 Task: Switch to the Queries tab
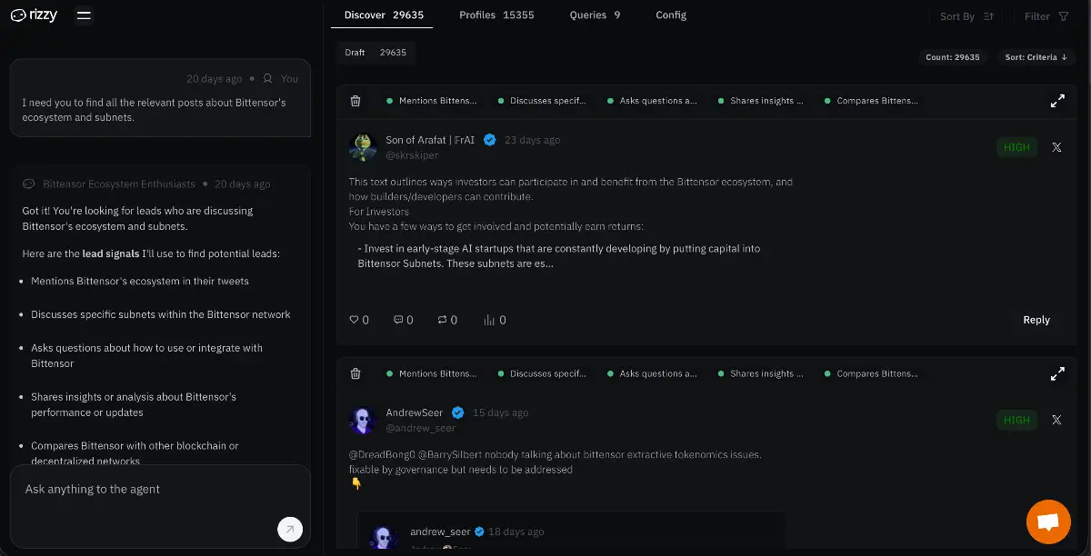tap(595, 15)
